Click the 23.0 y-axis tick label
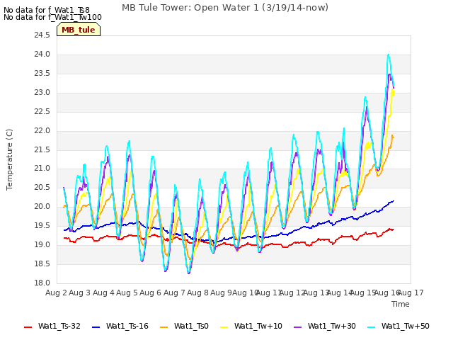The width and height of the screenshot is (453, 340). pos(42,93)
